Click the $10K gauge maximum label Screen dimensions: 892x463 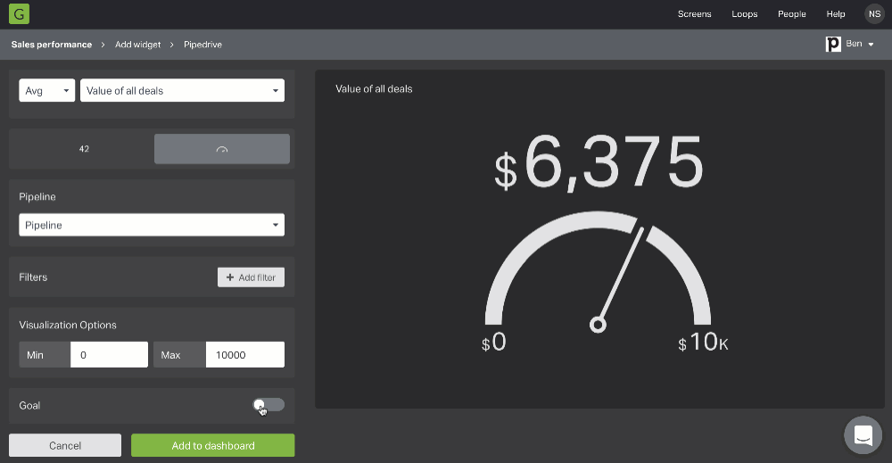click(703, 343)
